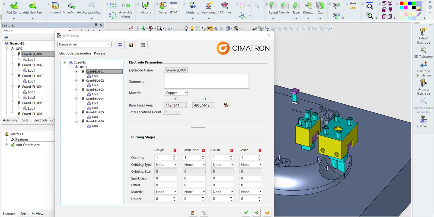Viewport: 434px width, 217px height.
Task: Click the Features item under Guard-EL
Action: [22, 139]
